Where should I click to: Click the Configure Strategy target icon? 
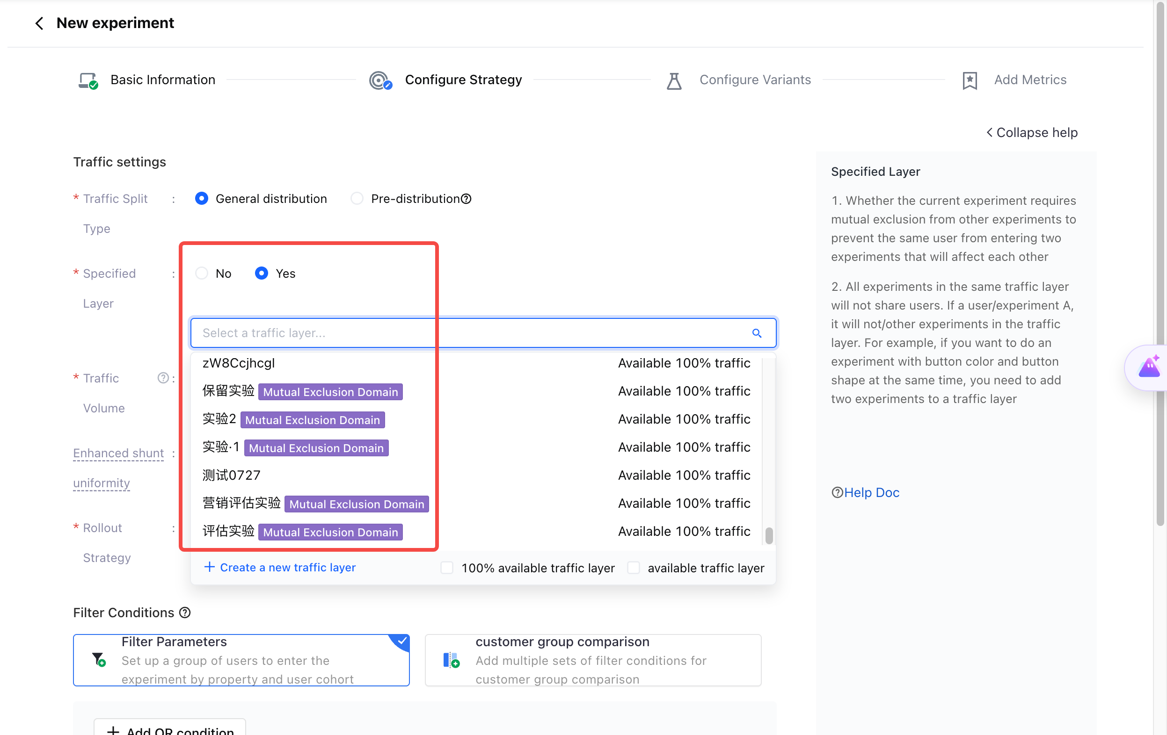[x=380, y=80]
